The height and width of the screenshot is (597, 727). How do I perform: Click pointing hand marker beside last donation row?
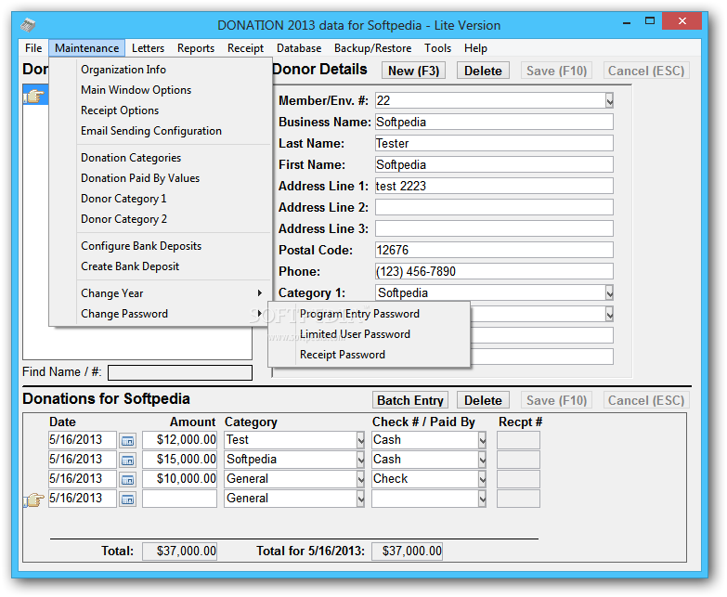coord(33,500)
